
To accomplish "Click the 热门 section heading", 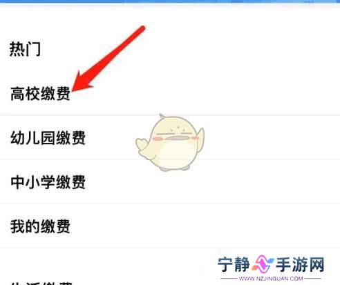I will click(x=25, y=49).
